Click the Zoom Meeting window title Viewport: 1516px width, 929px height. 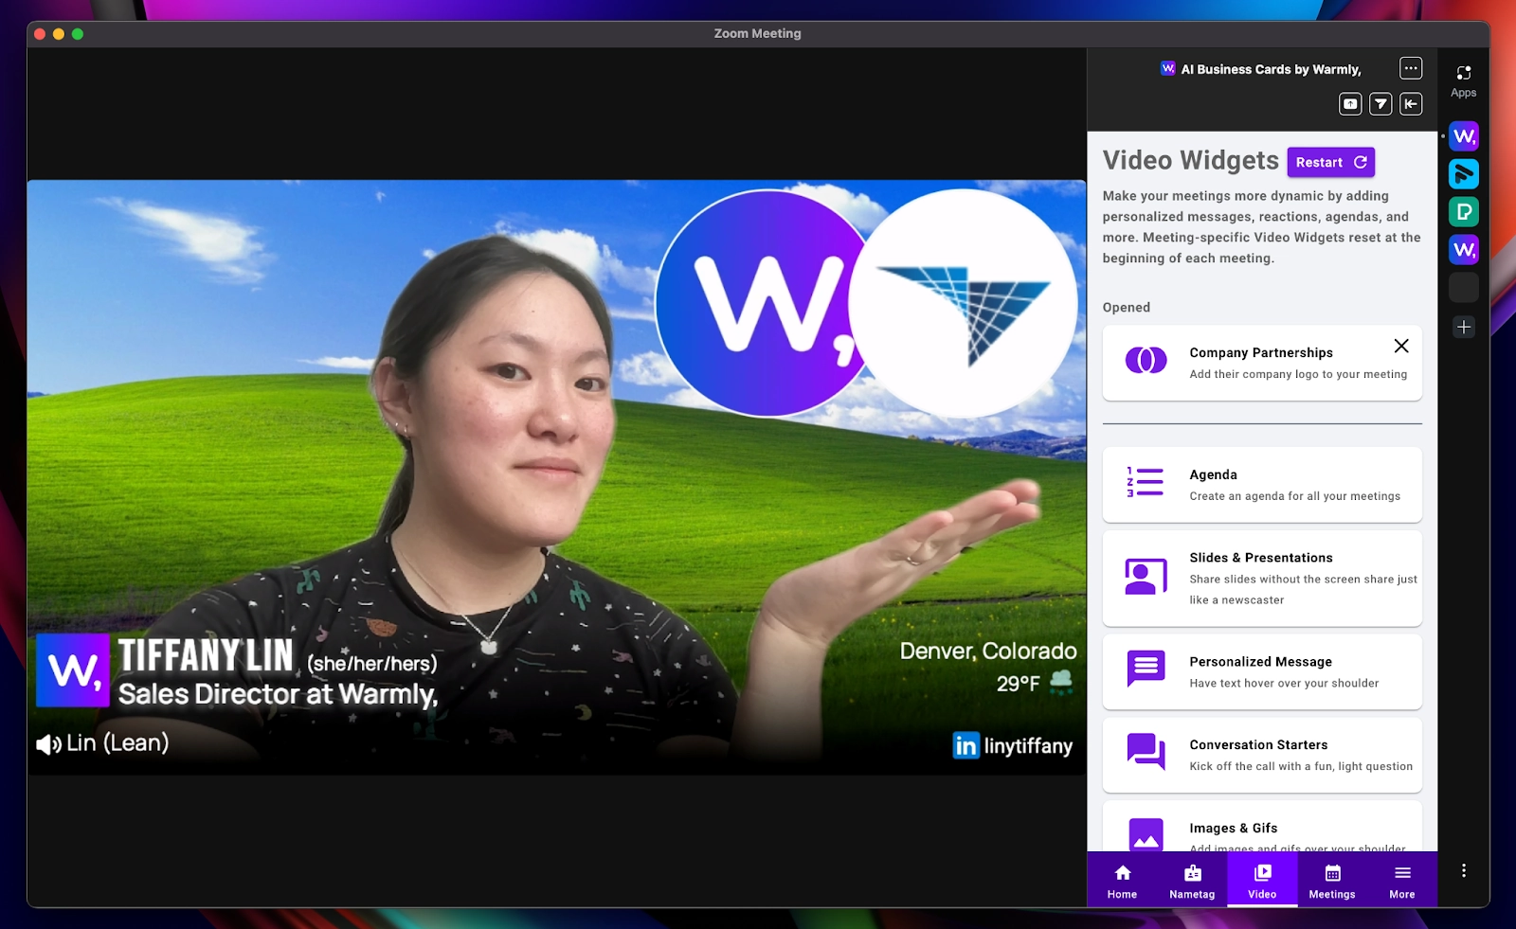(758, 33)
